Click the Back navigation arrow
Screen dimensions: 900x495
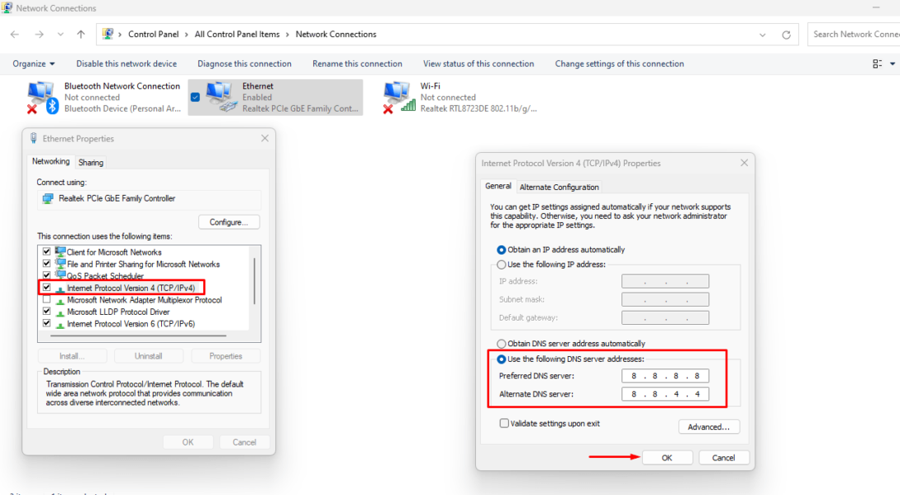point(15,35)
